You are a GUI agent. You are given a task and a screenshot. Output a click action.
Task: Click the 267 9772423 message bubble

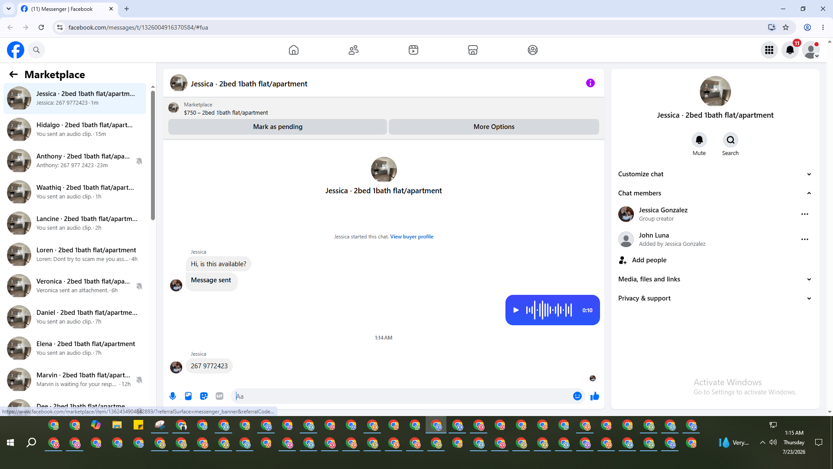tap(209, 366)
